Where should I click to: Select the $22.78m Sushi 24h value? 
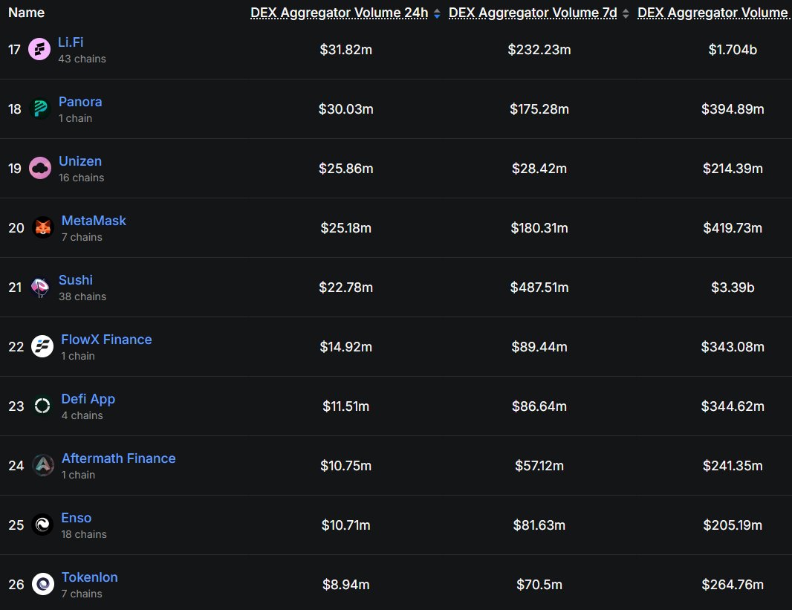[346, 288]
